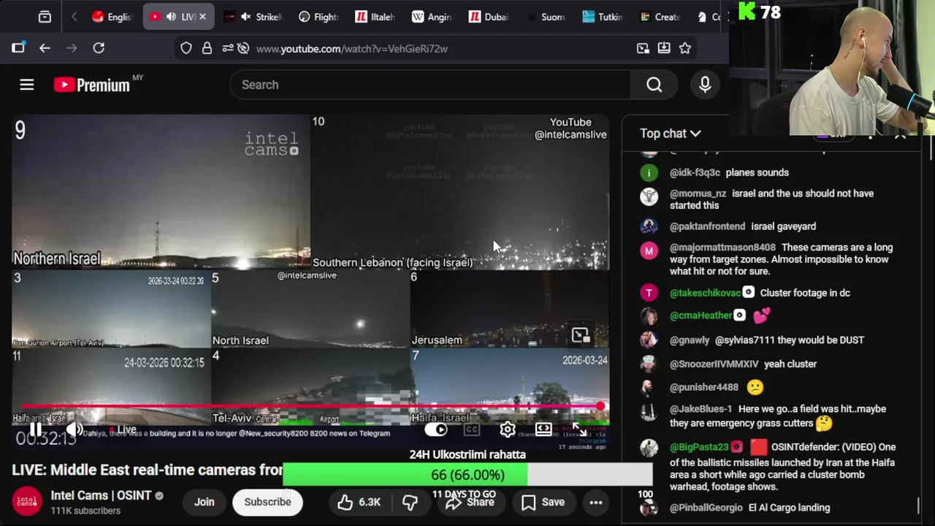This screenshot has width=935, height=526.
Task: Open picture-in-picture icon in address bar
Action: [643, 48]
